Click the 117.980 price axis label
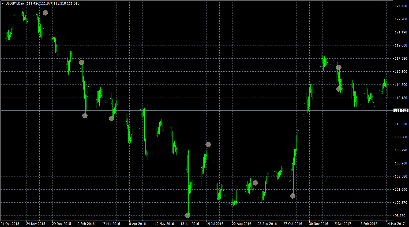 pyautogui.click(x=401, y=59)
